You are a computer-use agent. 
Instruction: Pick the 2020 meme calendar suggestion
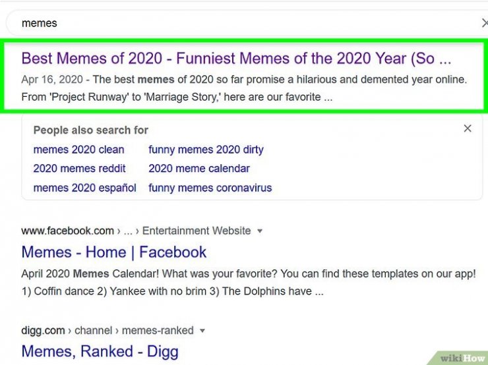tap(198, 169)
